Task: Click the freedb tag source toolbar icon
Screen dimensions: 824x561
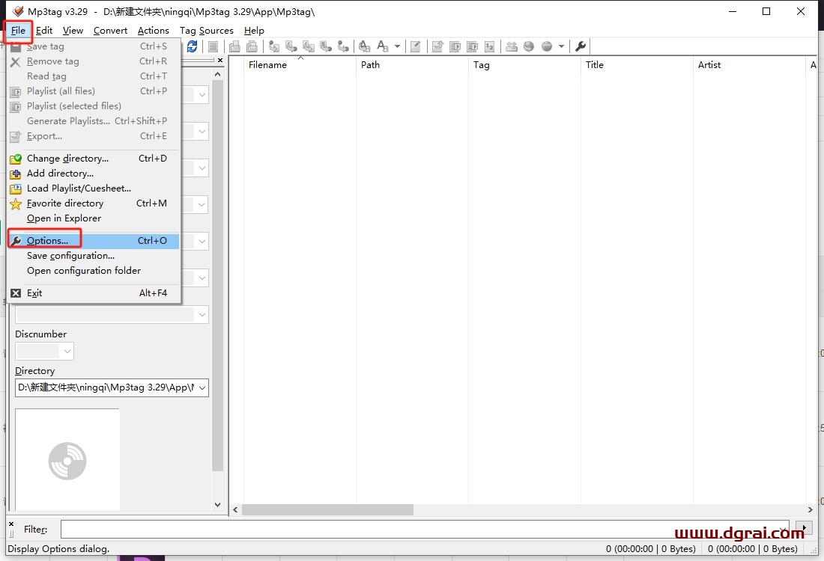Action: coord(512,46)
